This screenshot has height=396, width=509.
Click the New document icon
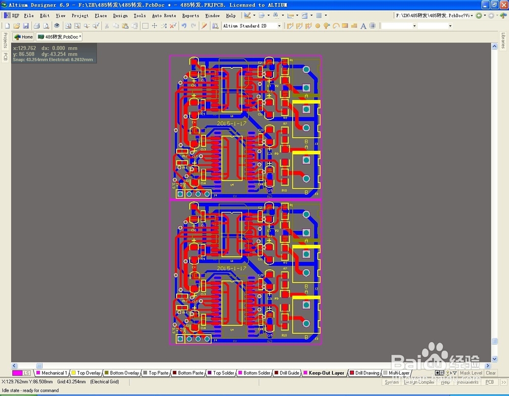(7, 25)
